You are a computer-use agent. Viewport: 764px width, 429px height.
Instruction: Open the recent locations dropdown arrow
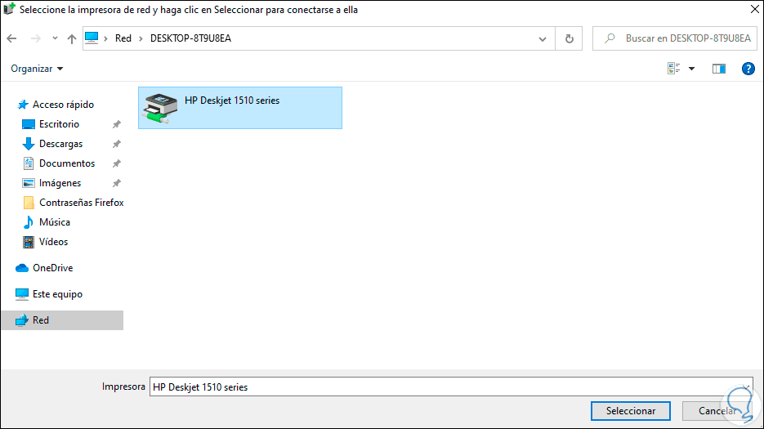55,38
